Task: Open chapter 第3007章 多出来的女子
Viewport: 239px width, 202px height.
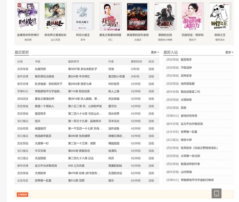Action: click(x=83, y=69)
